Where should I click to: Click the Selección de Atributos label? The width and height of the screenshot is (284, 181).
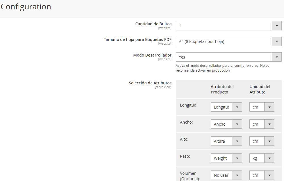150,83
